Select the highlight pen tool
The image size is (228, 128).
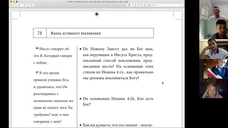tap(129, 5)
